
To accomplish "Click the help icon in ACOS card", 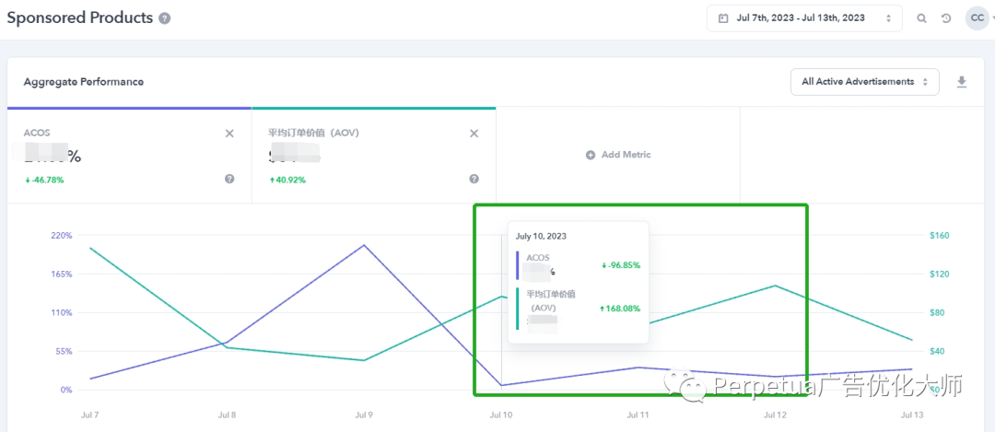I will coord(229,179).
